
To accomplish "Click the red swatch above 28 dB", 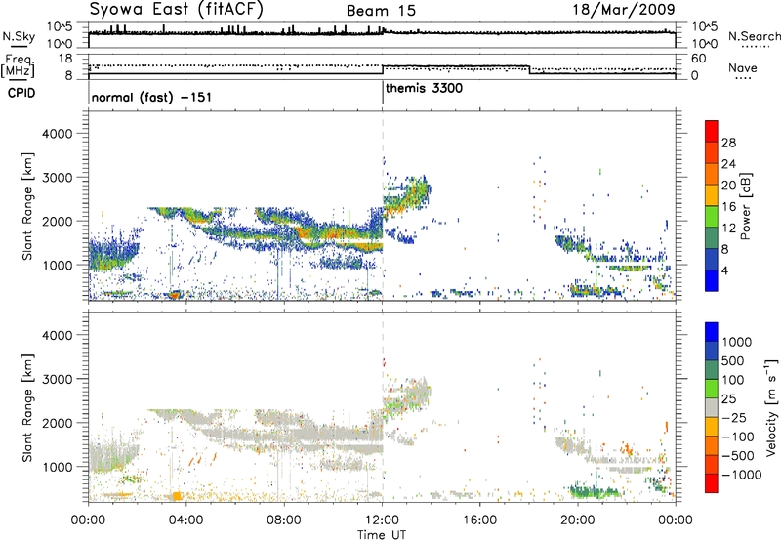I will coord(712,132).
